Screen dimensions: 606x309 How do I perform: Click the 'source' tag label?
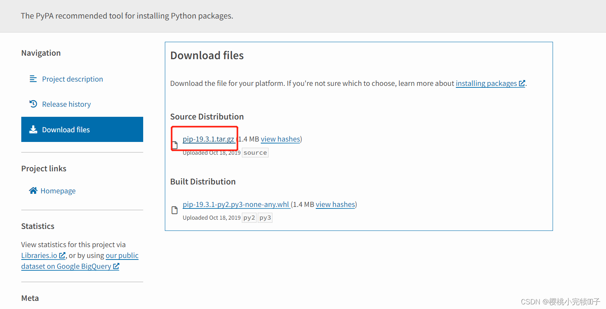pyautogui.click(x=255, y=153)
